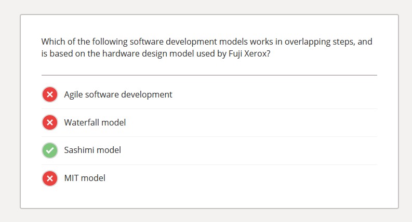Click the horizontal divider line below the question
412x222 pixels.
pos(209,75)
